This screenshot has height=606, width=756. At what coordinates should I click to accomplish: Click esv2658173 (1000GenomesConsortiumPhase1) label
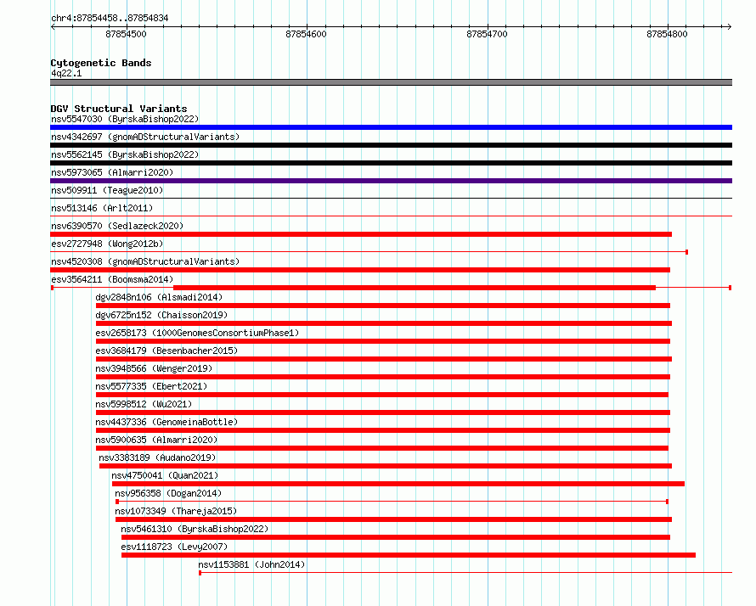pyautogui.click(x=197, y=333)
